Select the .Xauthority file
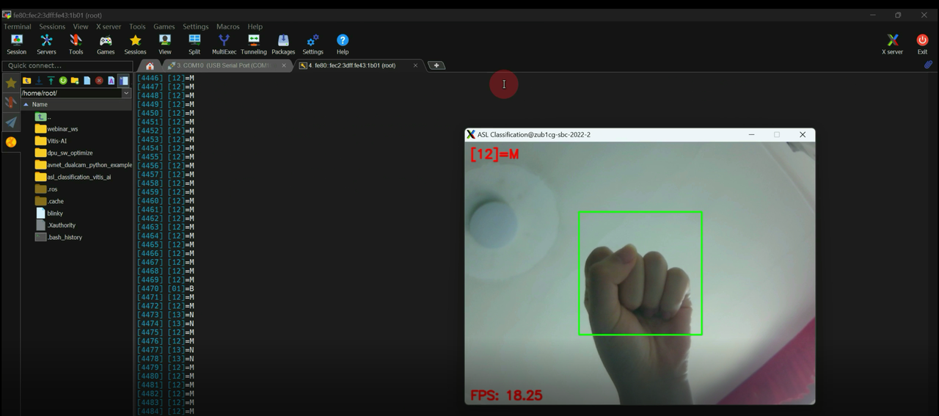939x416 pixels. (56, 225)
